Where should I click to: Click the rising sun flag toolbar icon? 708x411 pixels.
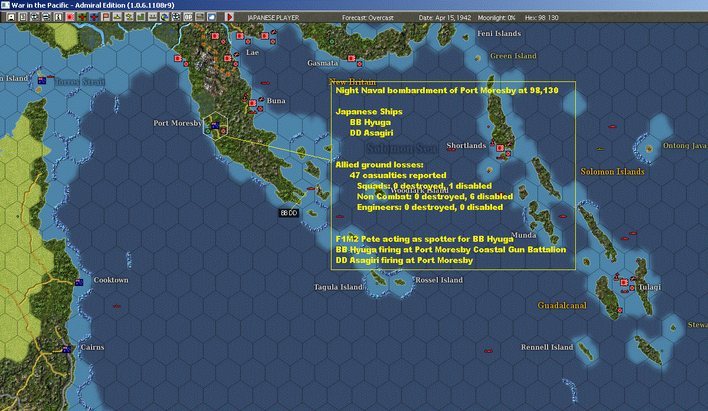coord(70,17)
